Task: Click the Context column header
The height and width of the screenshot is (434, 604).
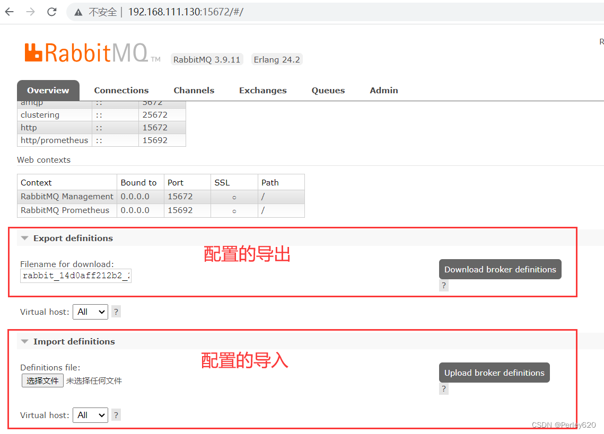Action: (x=67, y=182)
